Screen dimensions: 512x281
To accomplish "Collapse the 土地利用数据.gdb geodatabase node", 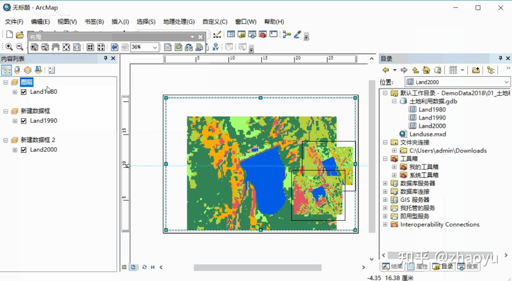I will pos(394,101).
